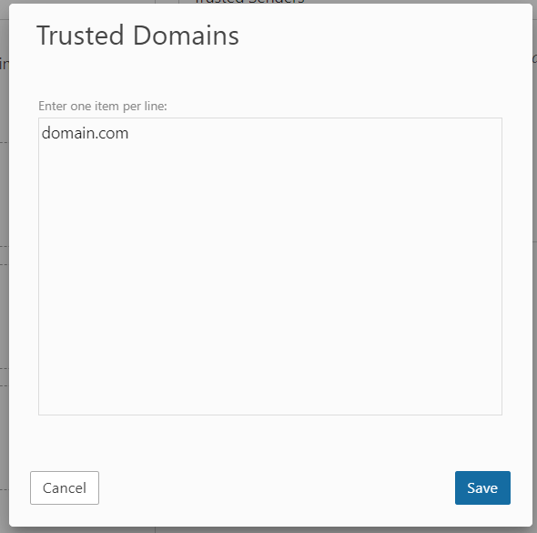This screenshot has width=537, height=533.
Task: Click the dimmed backdrop beneath the dialog
Action: pyautogui.click(x=268, y=530)
